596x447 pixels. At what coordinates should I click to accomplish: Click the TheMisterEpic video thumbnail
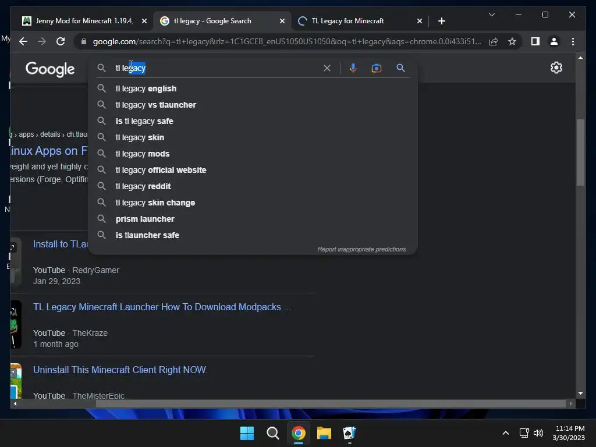[x=16, y=381]
